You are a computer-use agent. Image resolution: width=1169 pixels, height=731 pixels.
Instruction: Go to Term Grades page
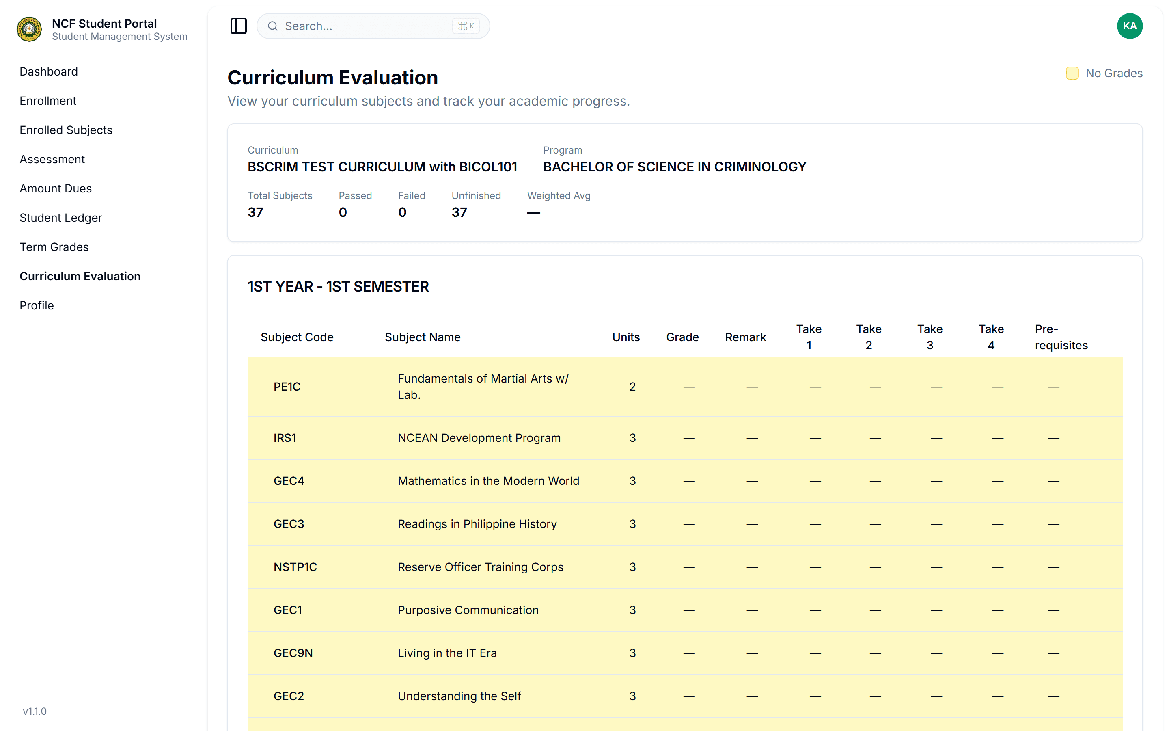(54, 247)
